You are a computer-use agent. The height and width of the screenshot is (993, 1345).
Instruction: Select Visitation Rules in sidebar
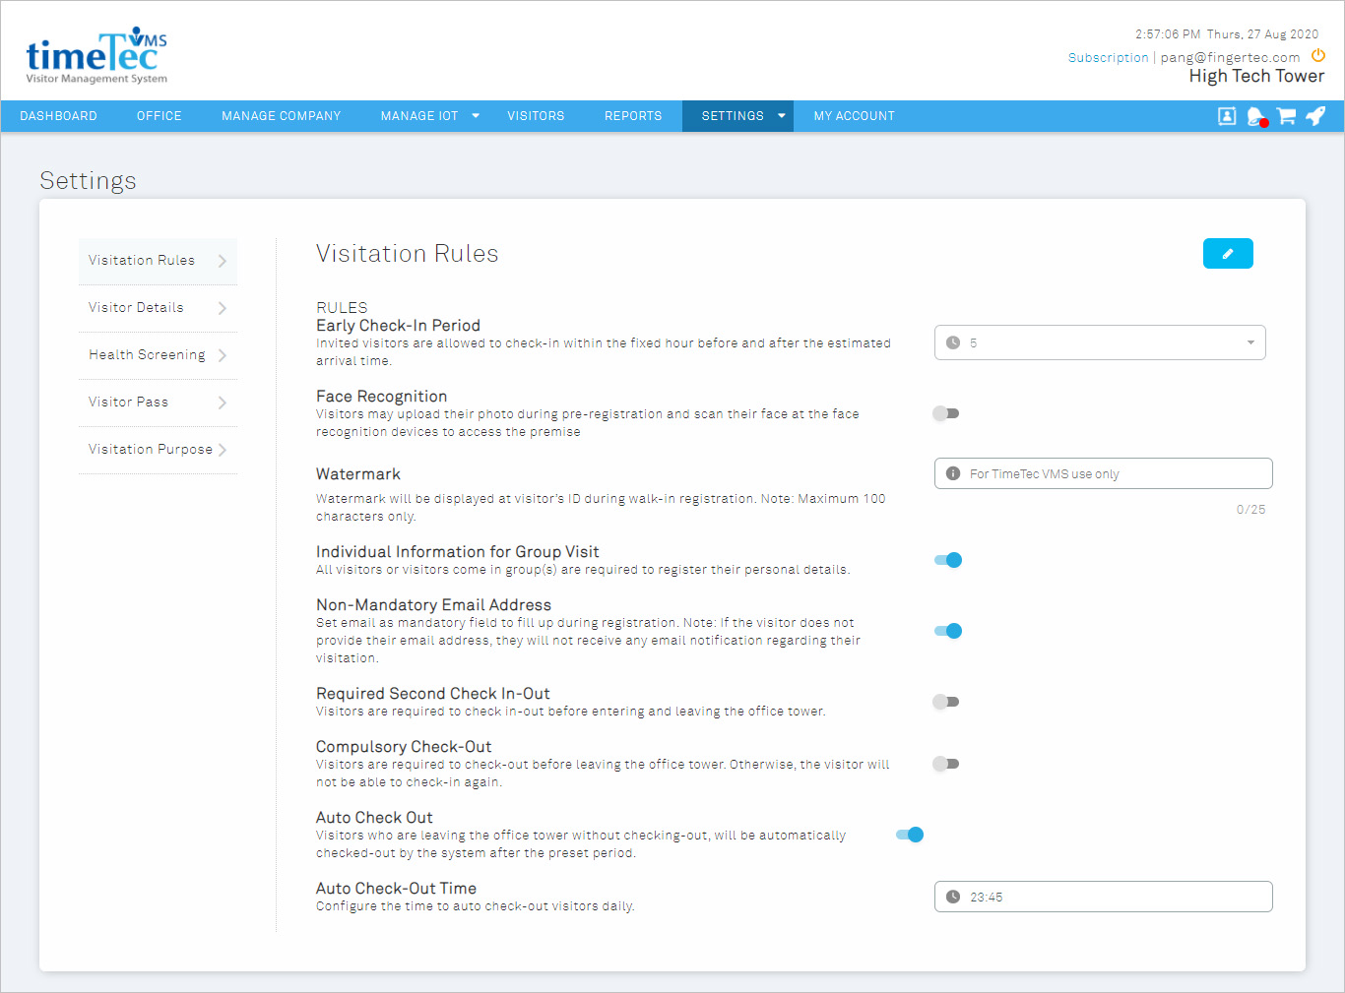click(x=159, y=261)
